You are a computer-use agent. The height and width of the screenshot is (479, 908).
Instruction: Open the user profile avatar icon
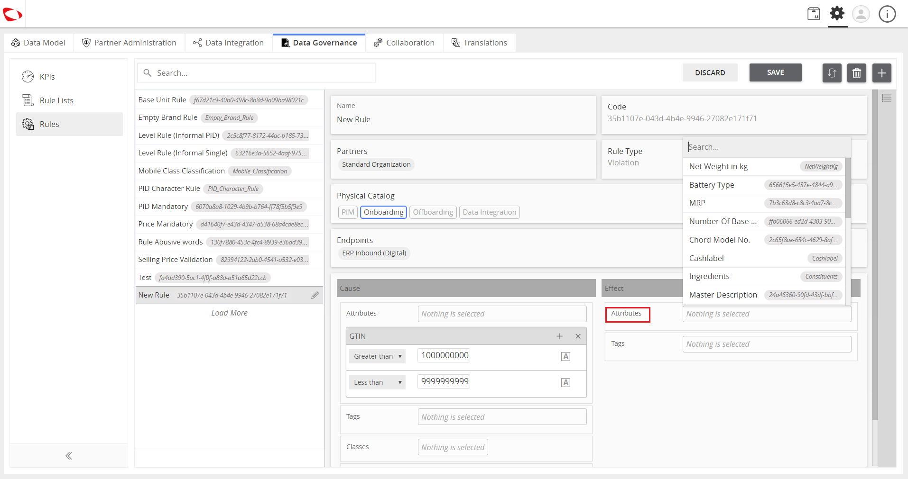(x=861, y=14)
